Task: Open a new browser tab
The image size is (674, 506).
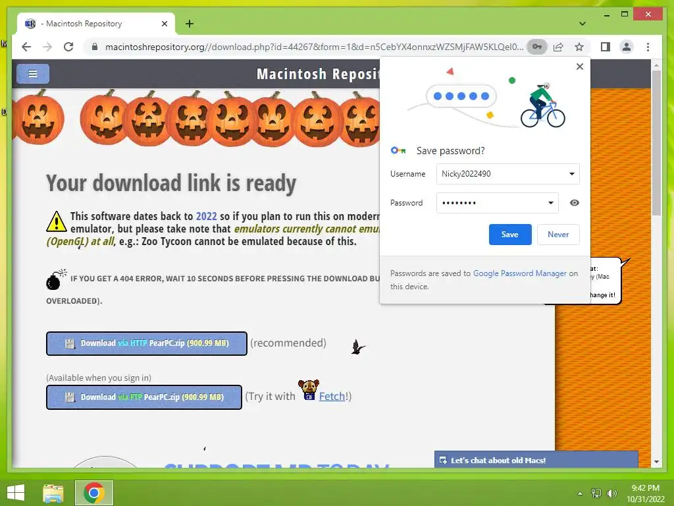Action: (x=190, y=24)
